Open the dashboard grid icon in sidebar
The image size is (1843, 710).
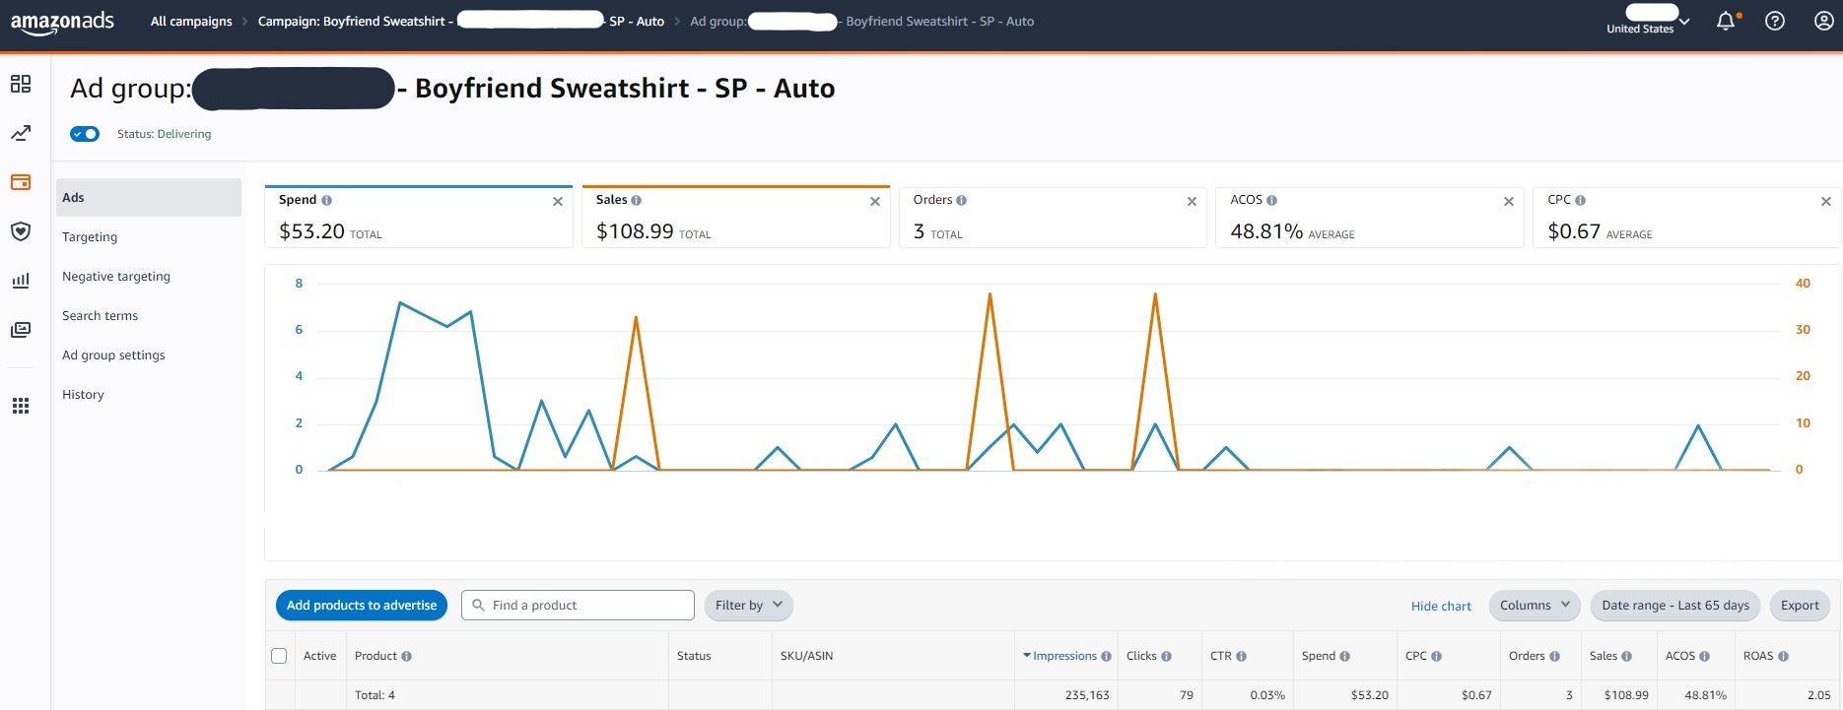21,84
